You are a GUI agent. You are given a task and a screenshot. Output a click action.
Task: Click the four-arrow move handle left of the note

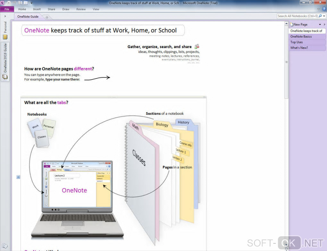pyautogui.click(x=18, y=177)
